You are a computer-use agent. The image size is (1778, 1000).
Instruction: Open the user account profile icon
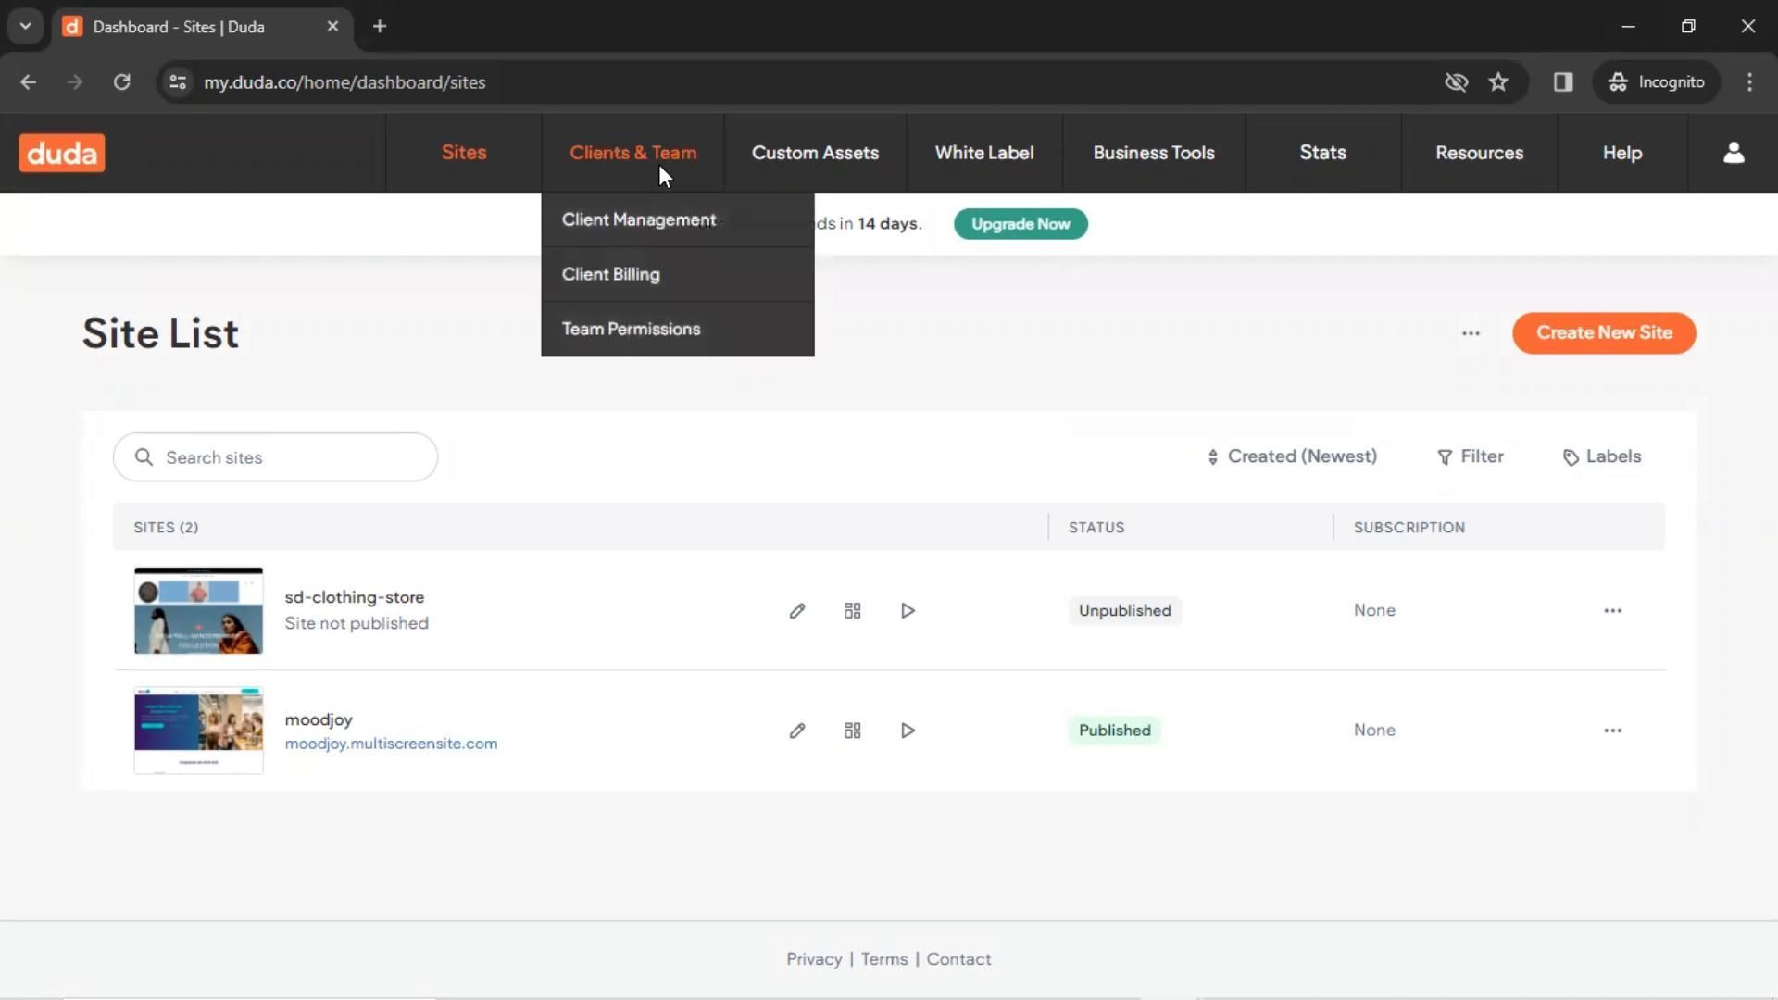[x=1734, y=153]
